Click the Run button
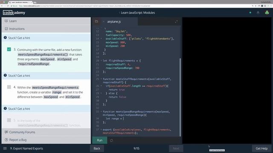273x153 pixels. 99,140
